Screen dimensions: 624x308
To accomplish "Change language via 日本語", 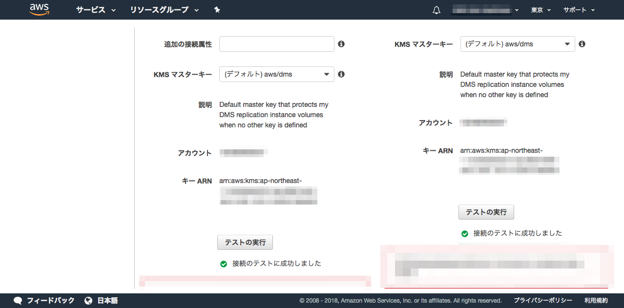I will tap(107, 301).
